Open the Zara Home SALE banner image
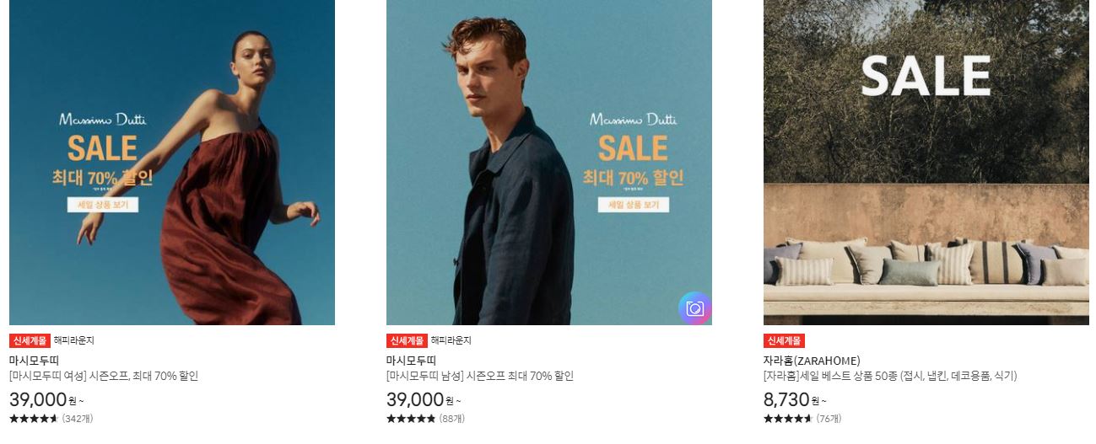This screenshot has width=1096, height=444. [x=926, y=163]
